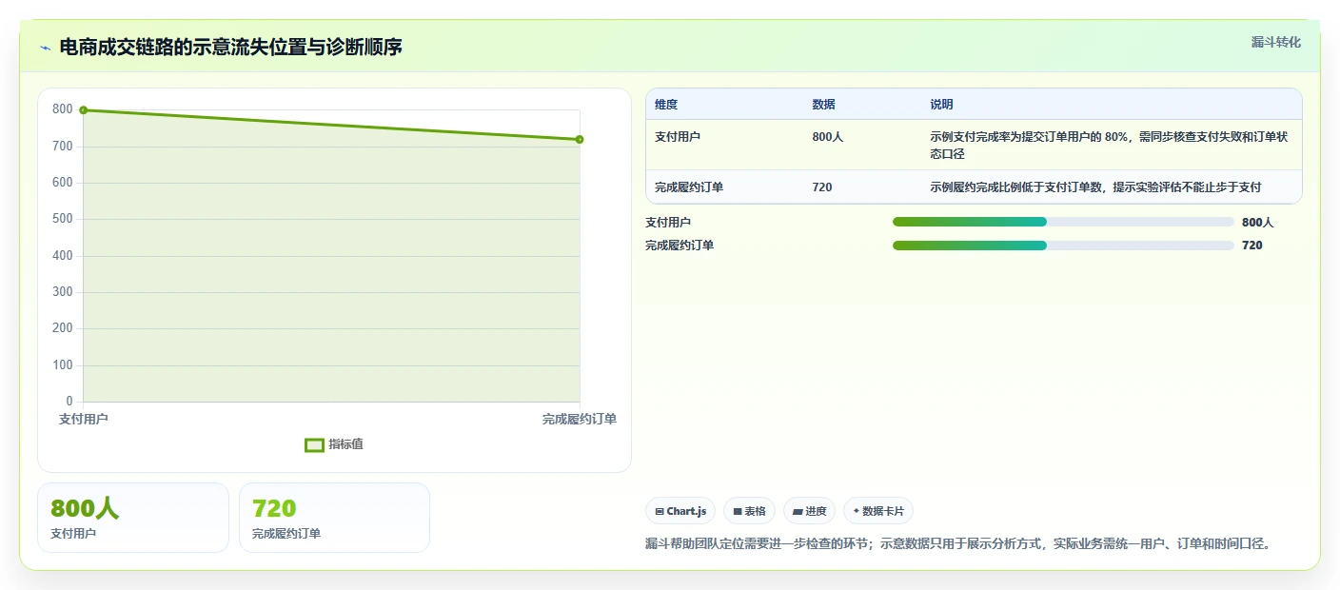Click the 表格 tag
This screenshot has height=590, width=1340.
click(749, 511)
